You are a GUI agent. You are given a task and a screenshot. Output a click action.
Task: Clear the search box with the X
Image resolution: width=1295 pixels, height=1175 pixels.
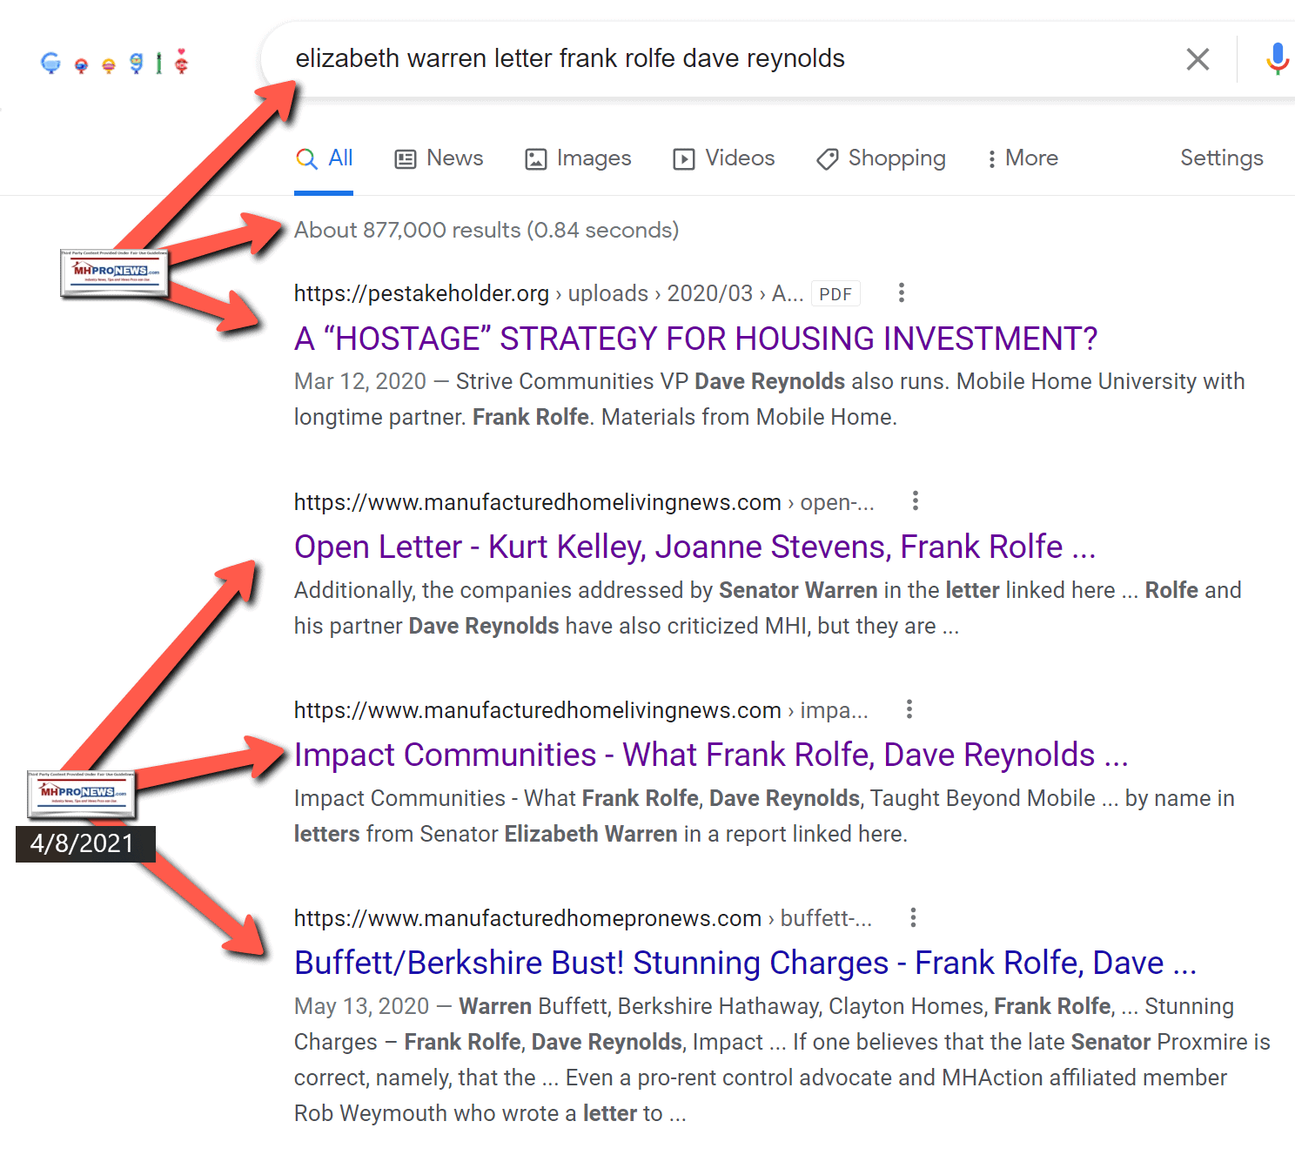(1198, 59)
